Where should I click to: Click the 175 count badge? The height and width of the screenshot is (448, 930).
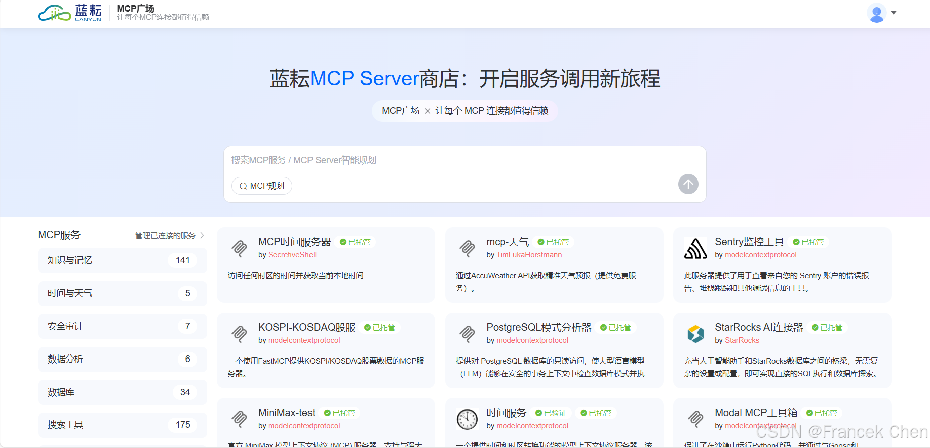pos(183,425)
